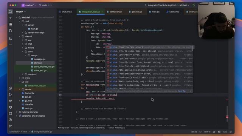Open the Run tool window
This screenshot has height=136, width=242.
click(x=10, y=94)
